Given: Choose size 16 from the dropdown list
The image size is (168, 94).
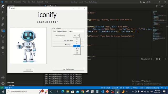Looking at the screenshot, I should (x=77, y=39).
